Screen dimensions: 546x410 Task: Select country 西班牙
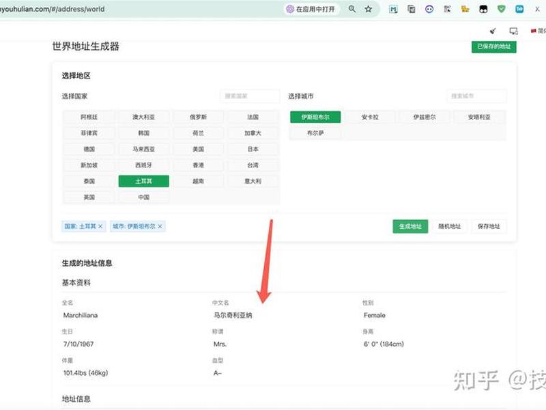click(x=144, y=165)
